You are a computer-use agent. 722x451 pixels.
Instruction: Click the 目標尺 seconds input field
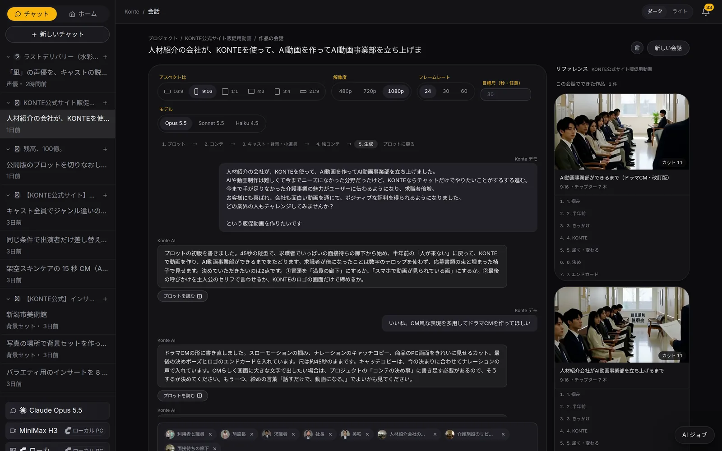coord(506,94)
